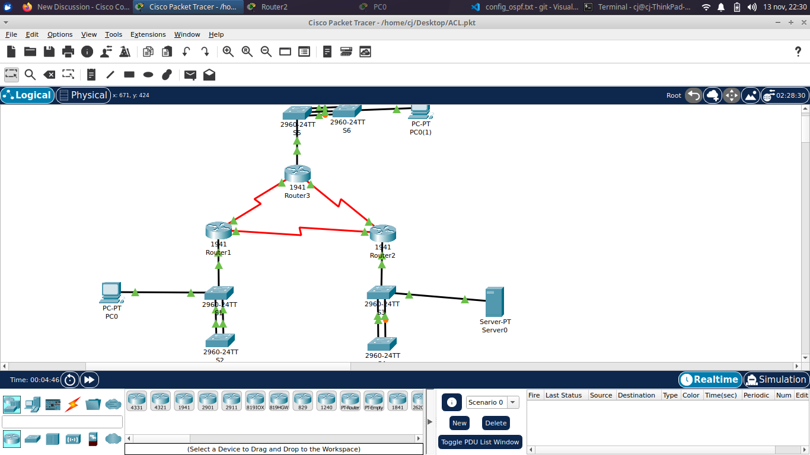Select the Inspect magnifier tool
This screenshot has height=455, width=810.
coord(30,75)
